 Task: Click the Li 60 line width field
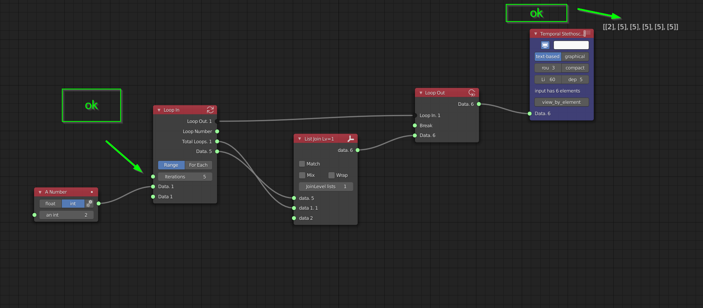(x=548, y=80)
